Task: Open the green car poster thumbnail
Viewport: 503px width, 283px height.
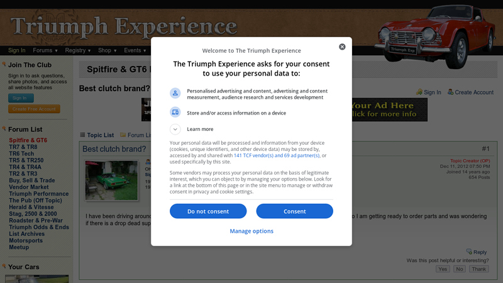Action: click(x=111, y=180)
